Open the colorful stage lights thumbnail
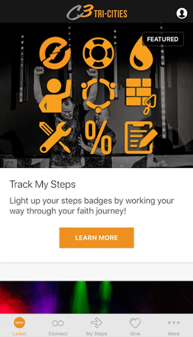The height and width of the screenshot is (337, 193). (96, 297)
